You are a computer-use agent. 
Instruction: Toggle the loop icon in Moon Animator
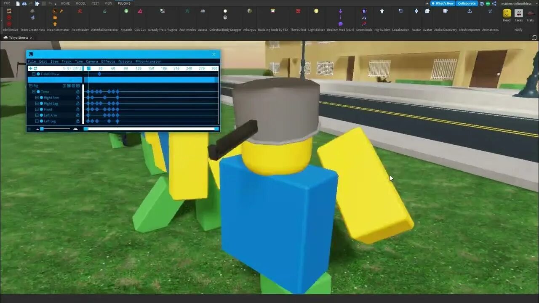[35, 68]
